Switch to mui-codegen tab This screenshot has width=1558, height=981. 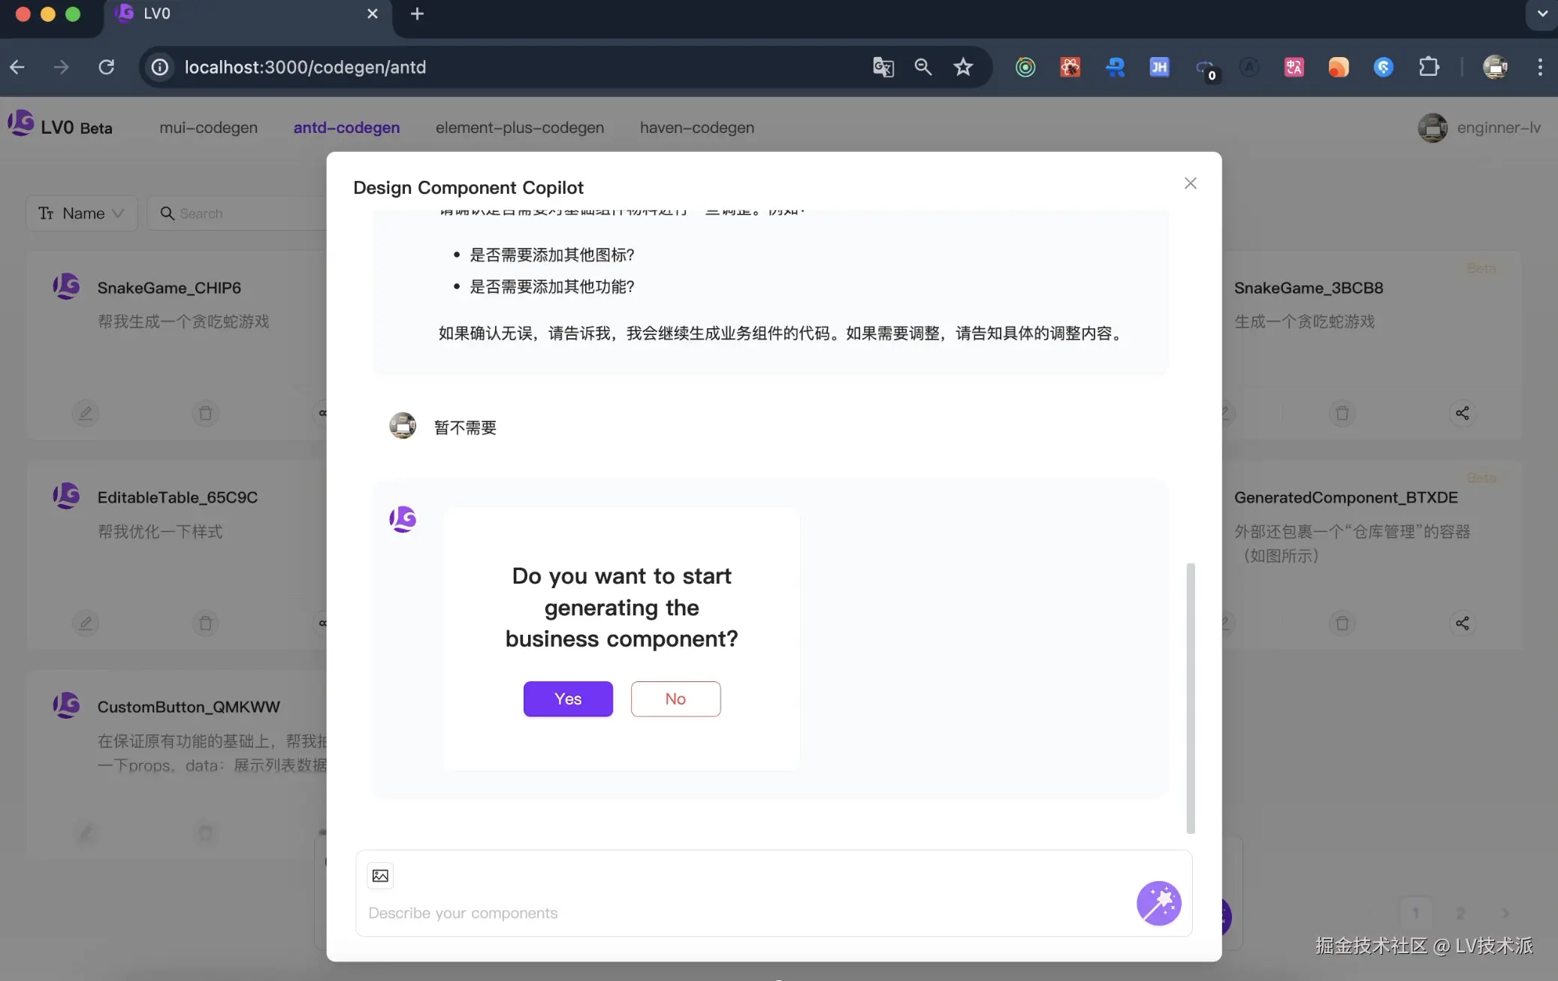208,128
